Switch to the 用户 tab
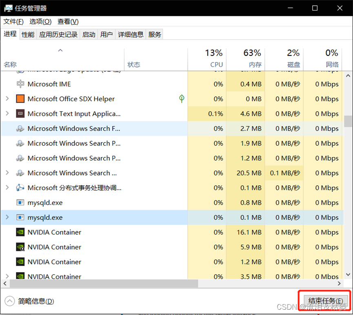353x315 pixels. click(x=107, y=34)
